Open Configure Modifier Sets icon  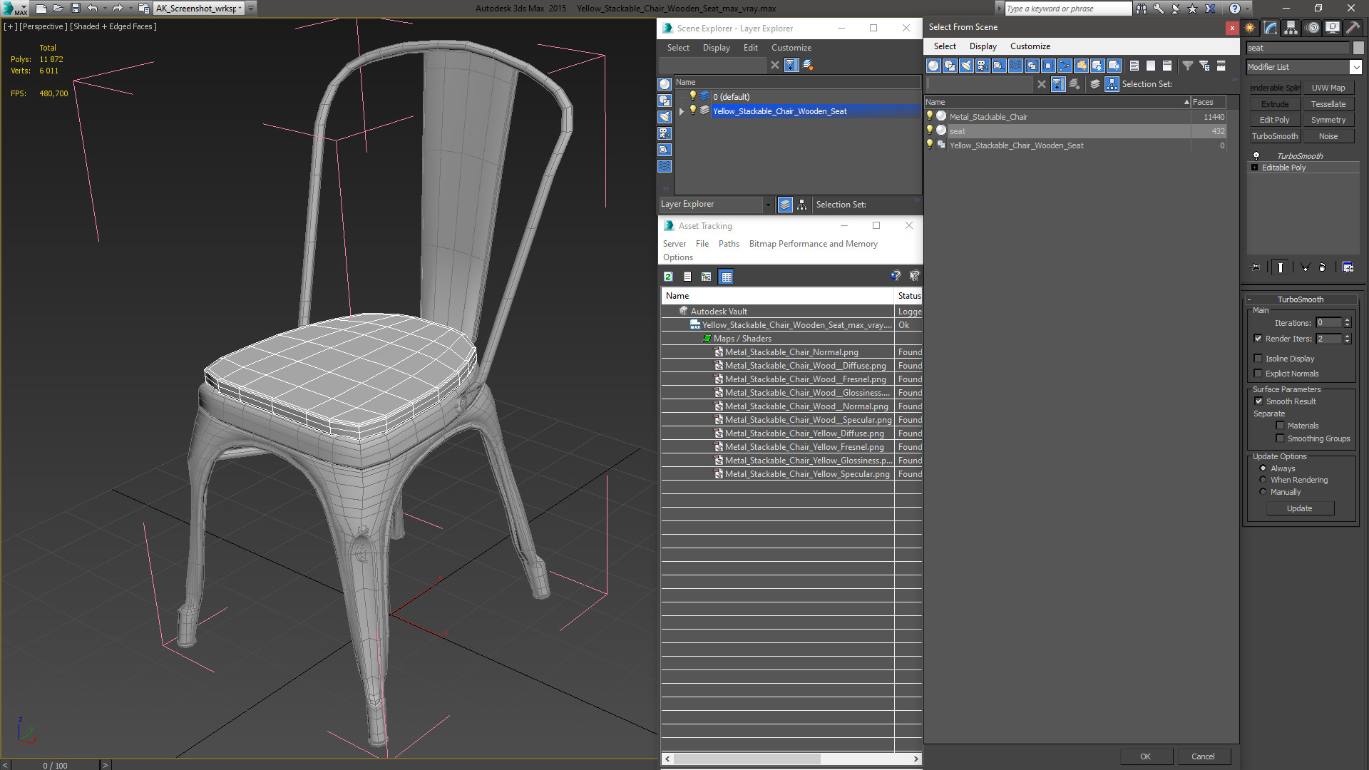click(1348, 267)
